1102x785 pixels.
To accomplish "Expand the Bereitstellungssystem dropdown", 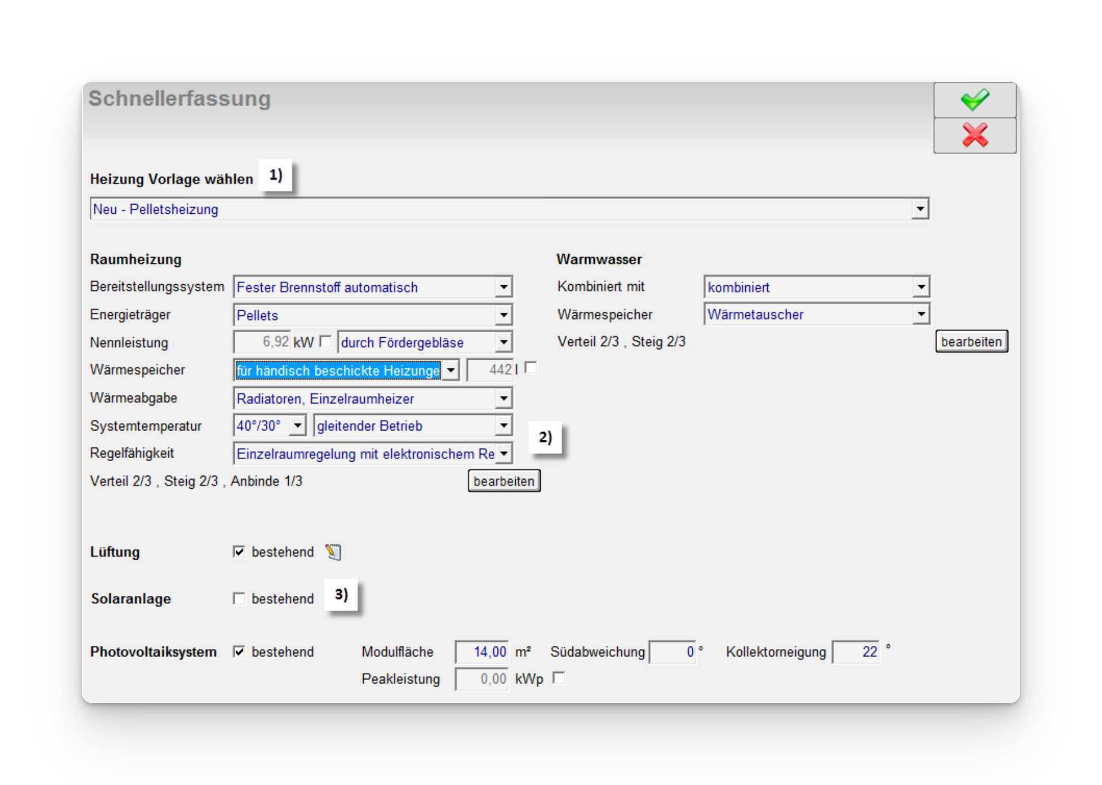I will 503,287.
